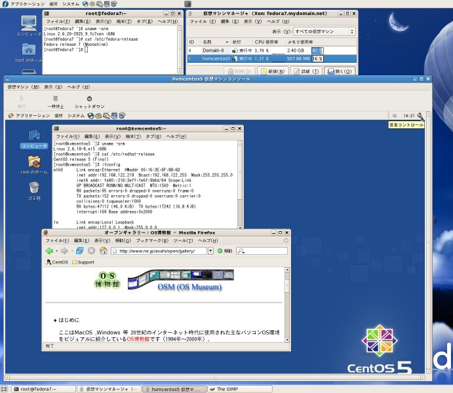Click Domain-0 memory usage bar
Viewport: 453px width, 393px height.
(x=317, y=50)
